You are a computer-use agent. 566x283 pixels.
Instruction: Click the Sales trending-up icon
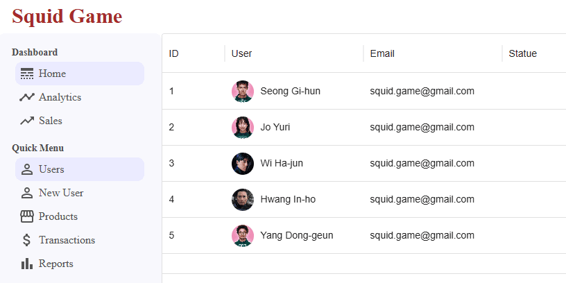(x=27, y=121)
